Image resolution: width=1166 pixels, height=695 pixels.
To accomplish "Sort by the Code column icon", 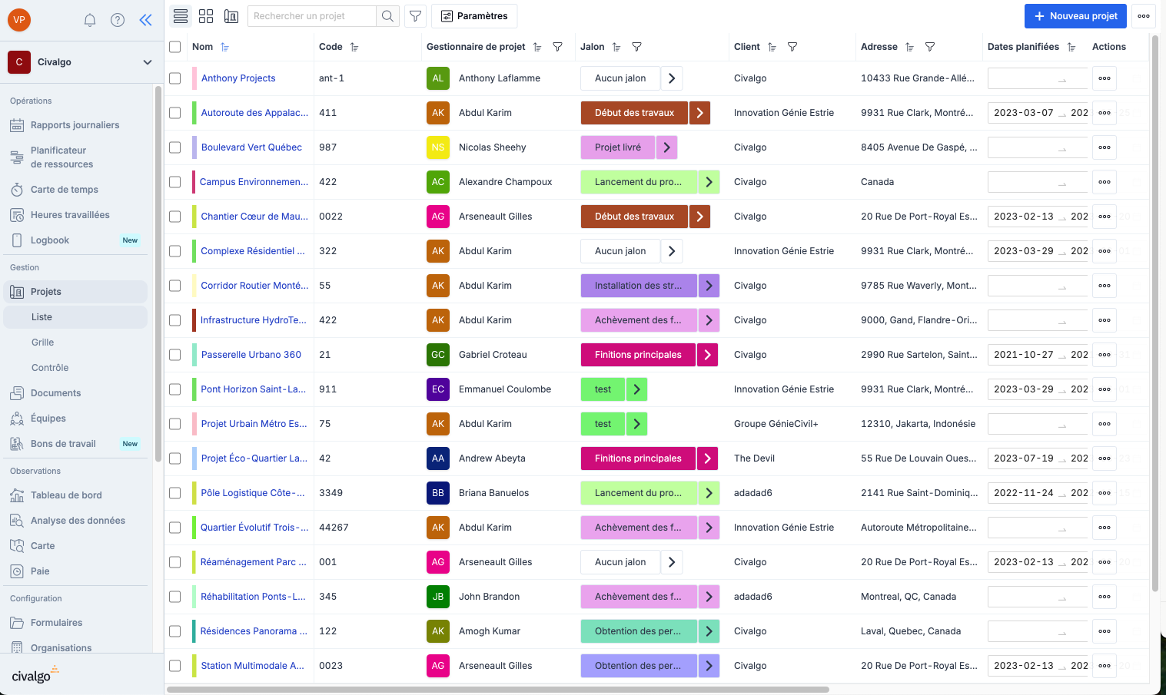I will pos(354,47).
